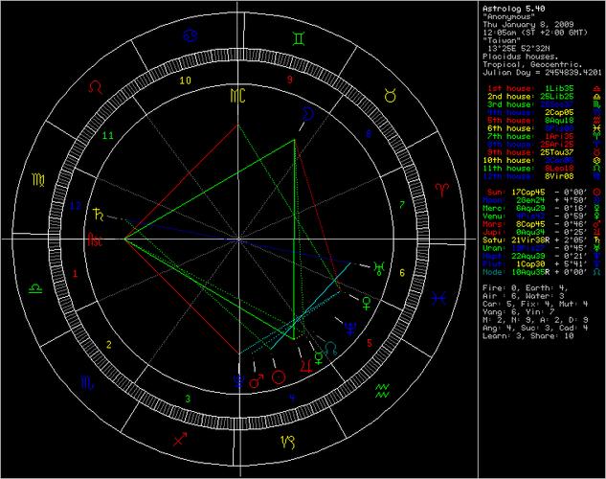Select the blue Pluto glyph in chart
The height and width of the screenshot is (479, 606).
pyautogui.click(x=239, y=380)
